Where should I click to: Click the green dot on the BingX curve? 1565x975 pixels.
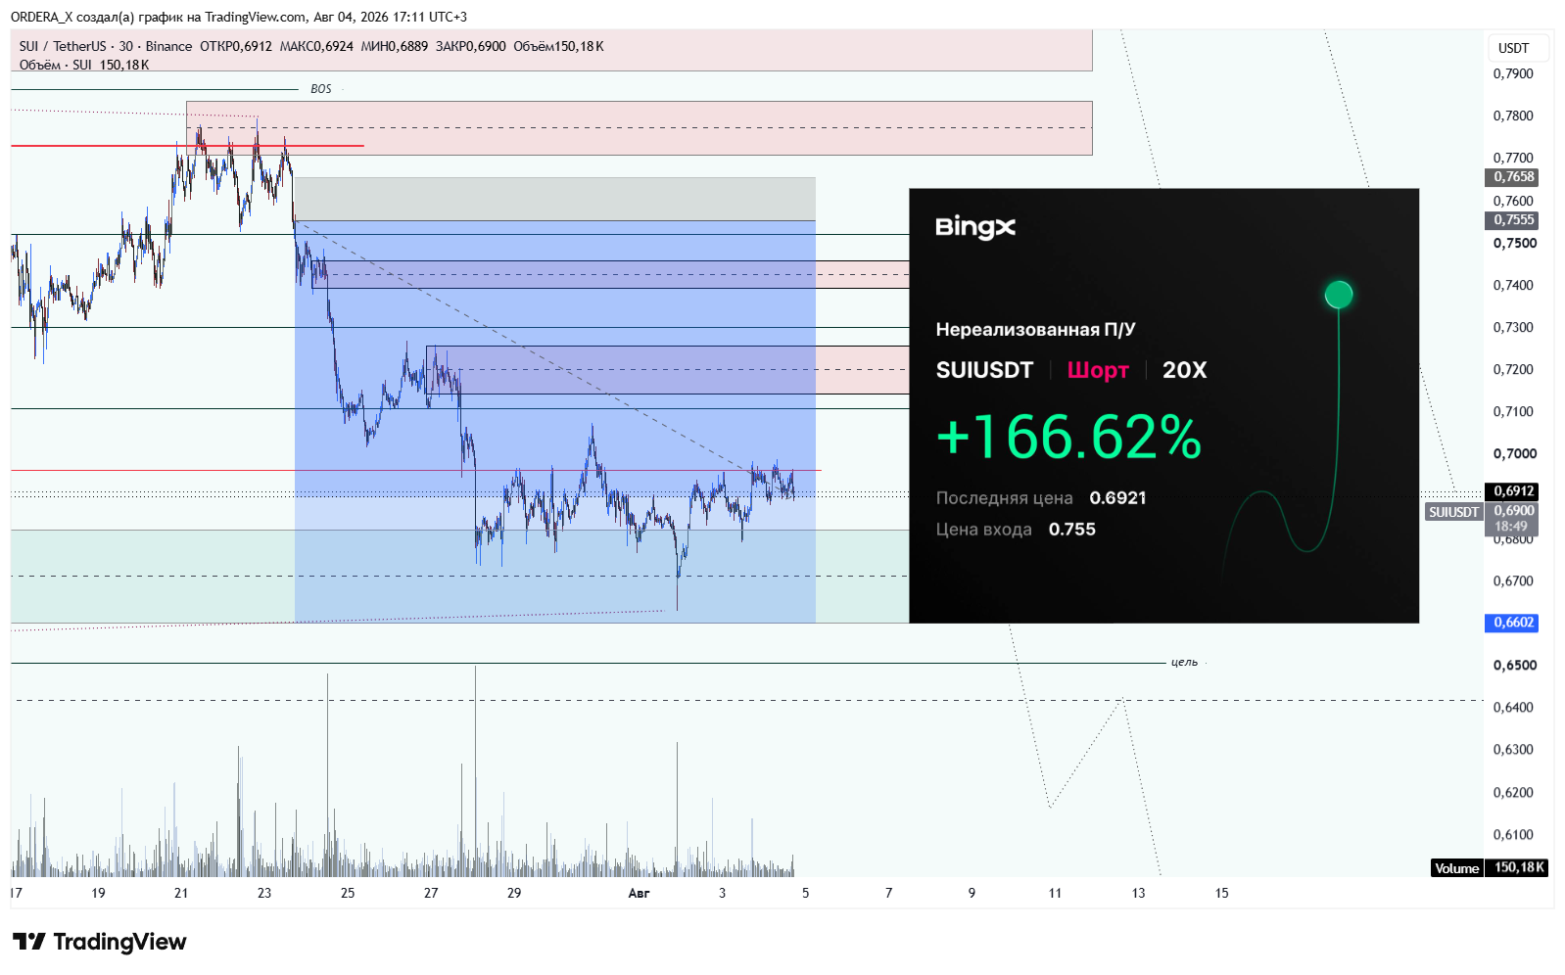click(x=1339, y=294)
